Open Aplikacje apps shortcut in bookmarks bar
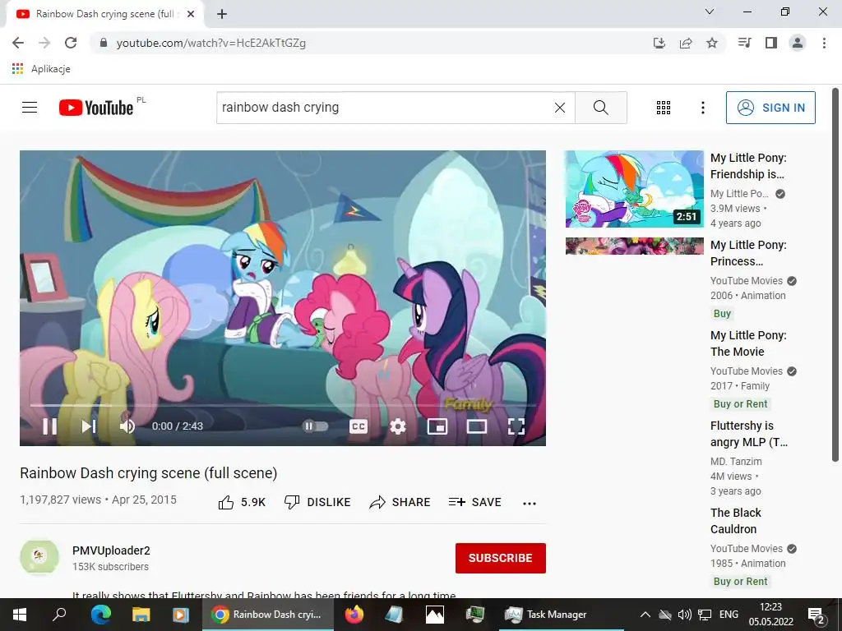 tap(42, 69)
